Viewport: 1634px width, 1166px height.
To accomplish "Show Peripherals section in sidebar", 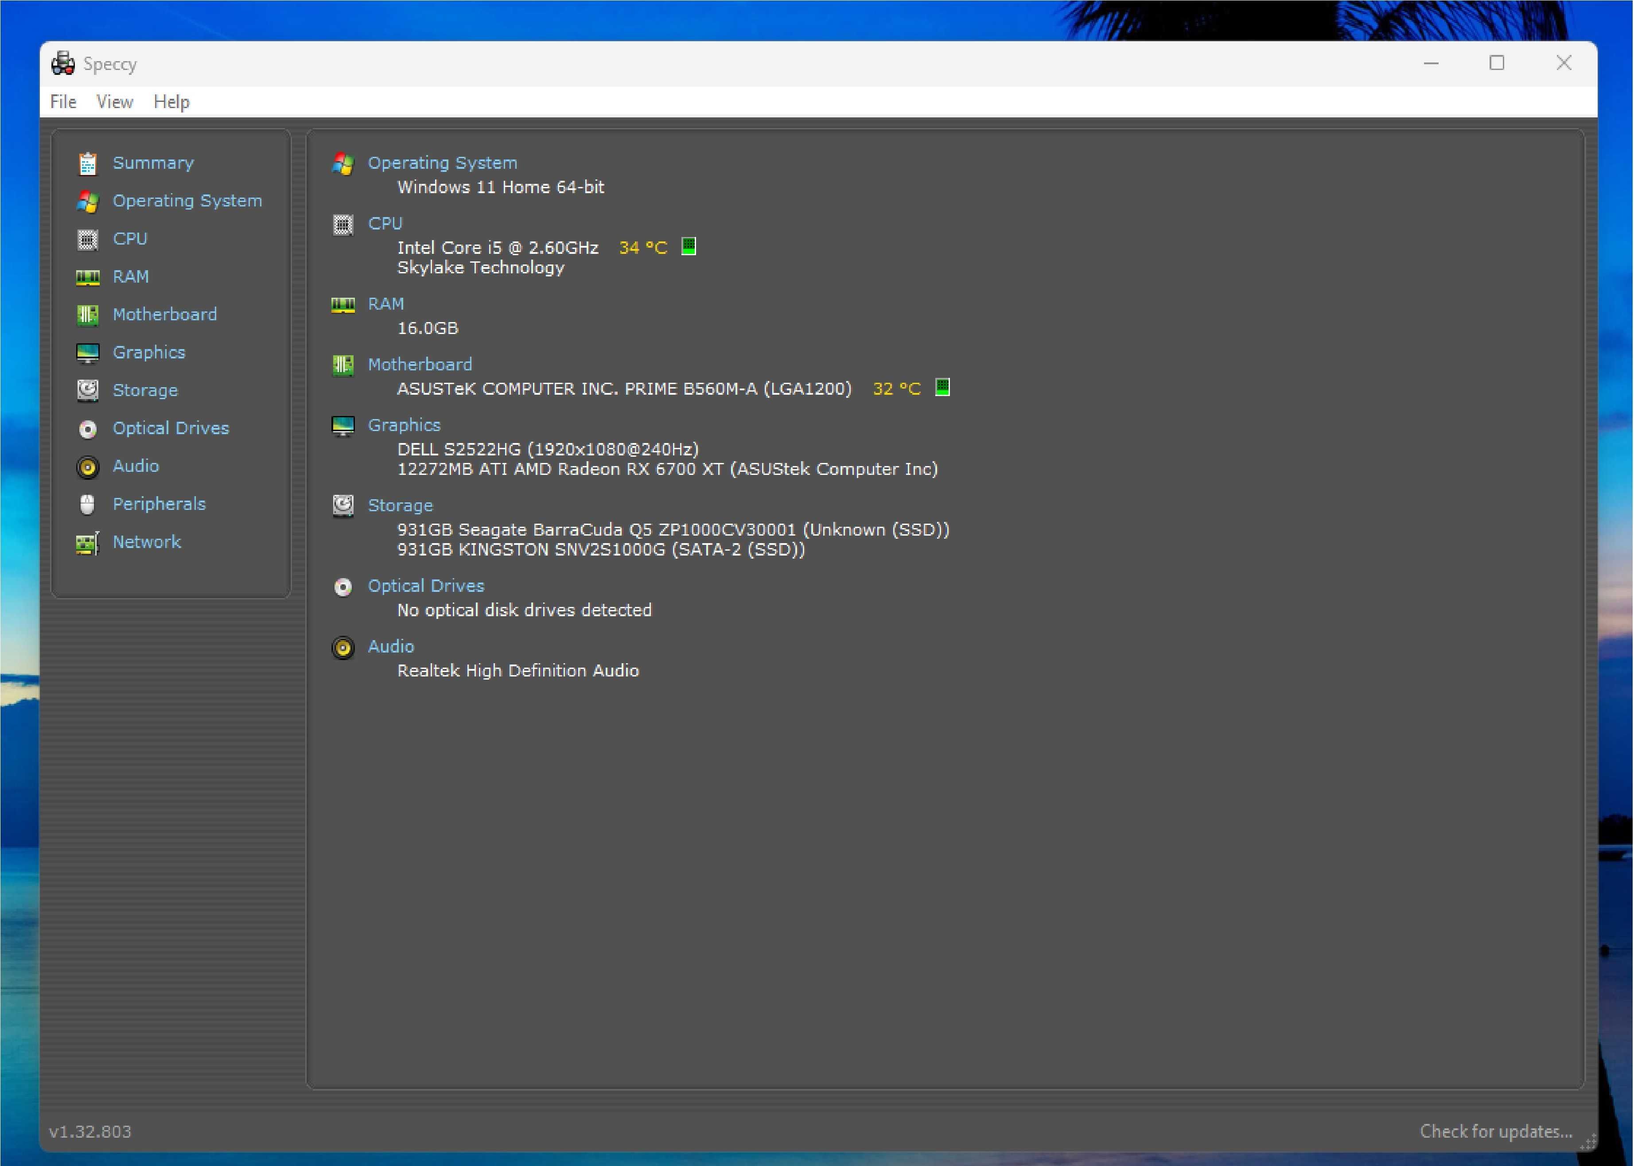I will 160,504.
